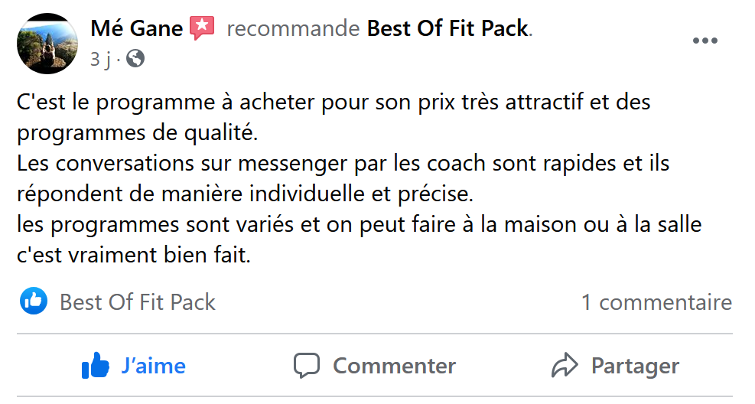Click Mé Gane's profile picture
Image resolution: width=755 pixels, height=404 pixels.
(47, 44)
